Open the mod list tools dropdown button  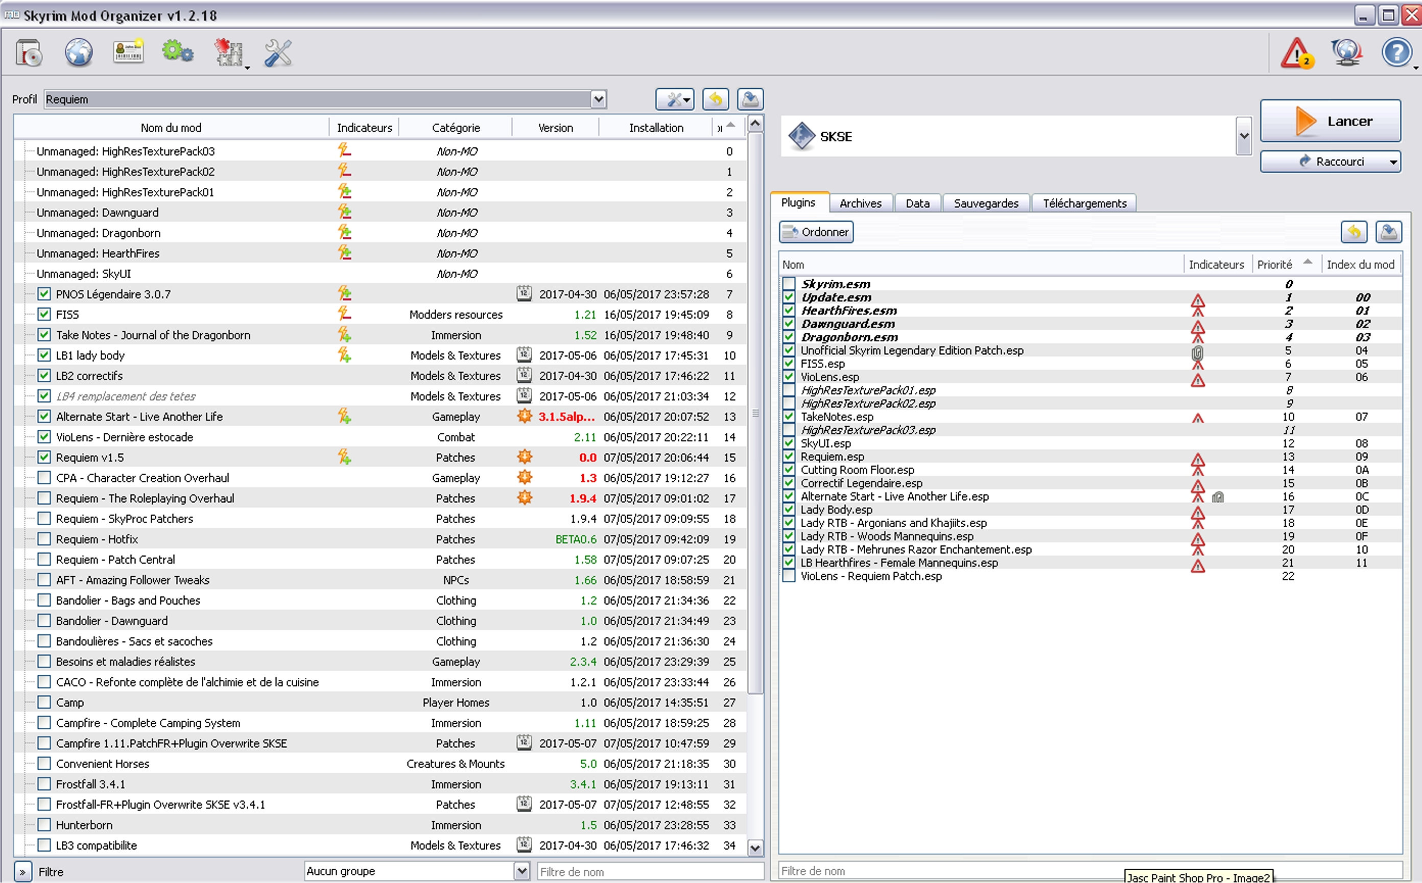[x=674, y=100]
